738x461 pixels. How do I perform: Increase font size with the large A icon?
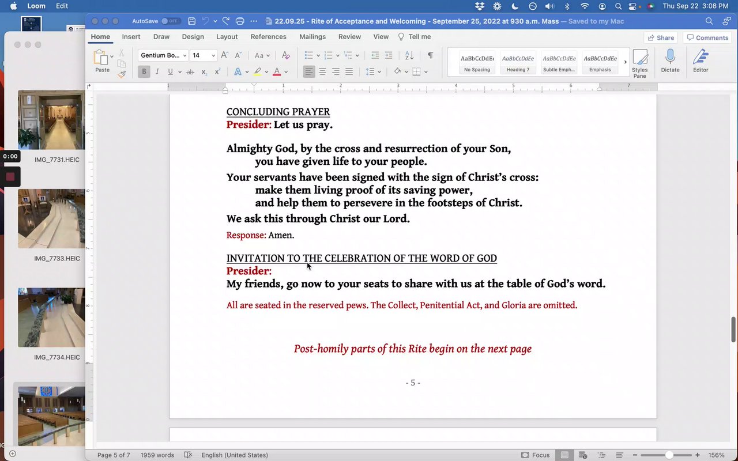coord(225,55)
